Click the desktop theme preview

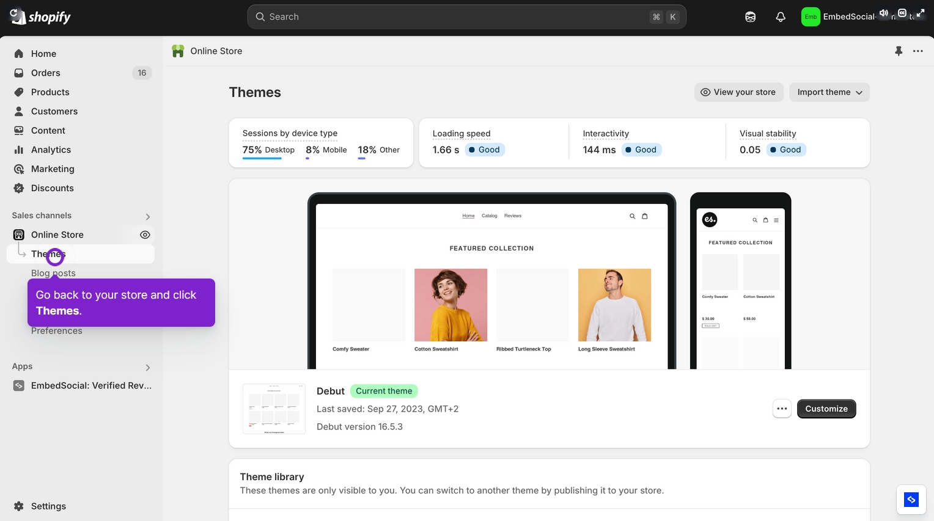pyautogui.click(x=491, y=281)
